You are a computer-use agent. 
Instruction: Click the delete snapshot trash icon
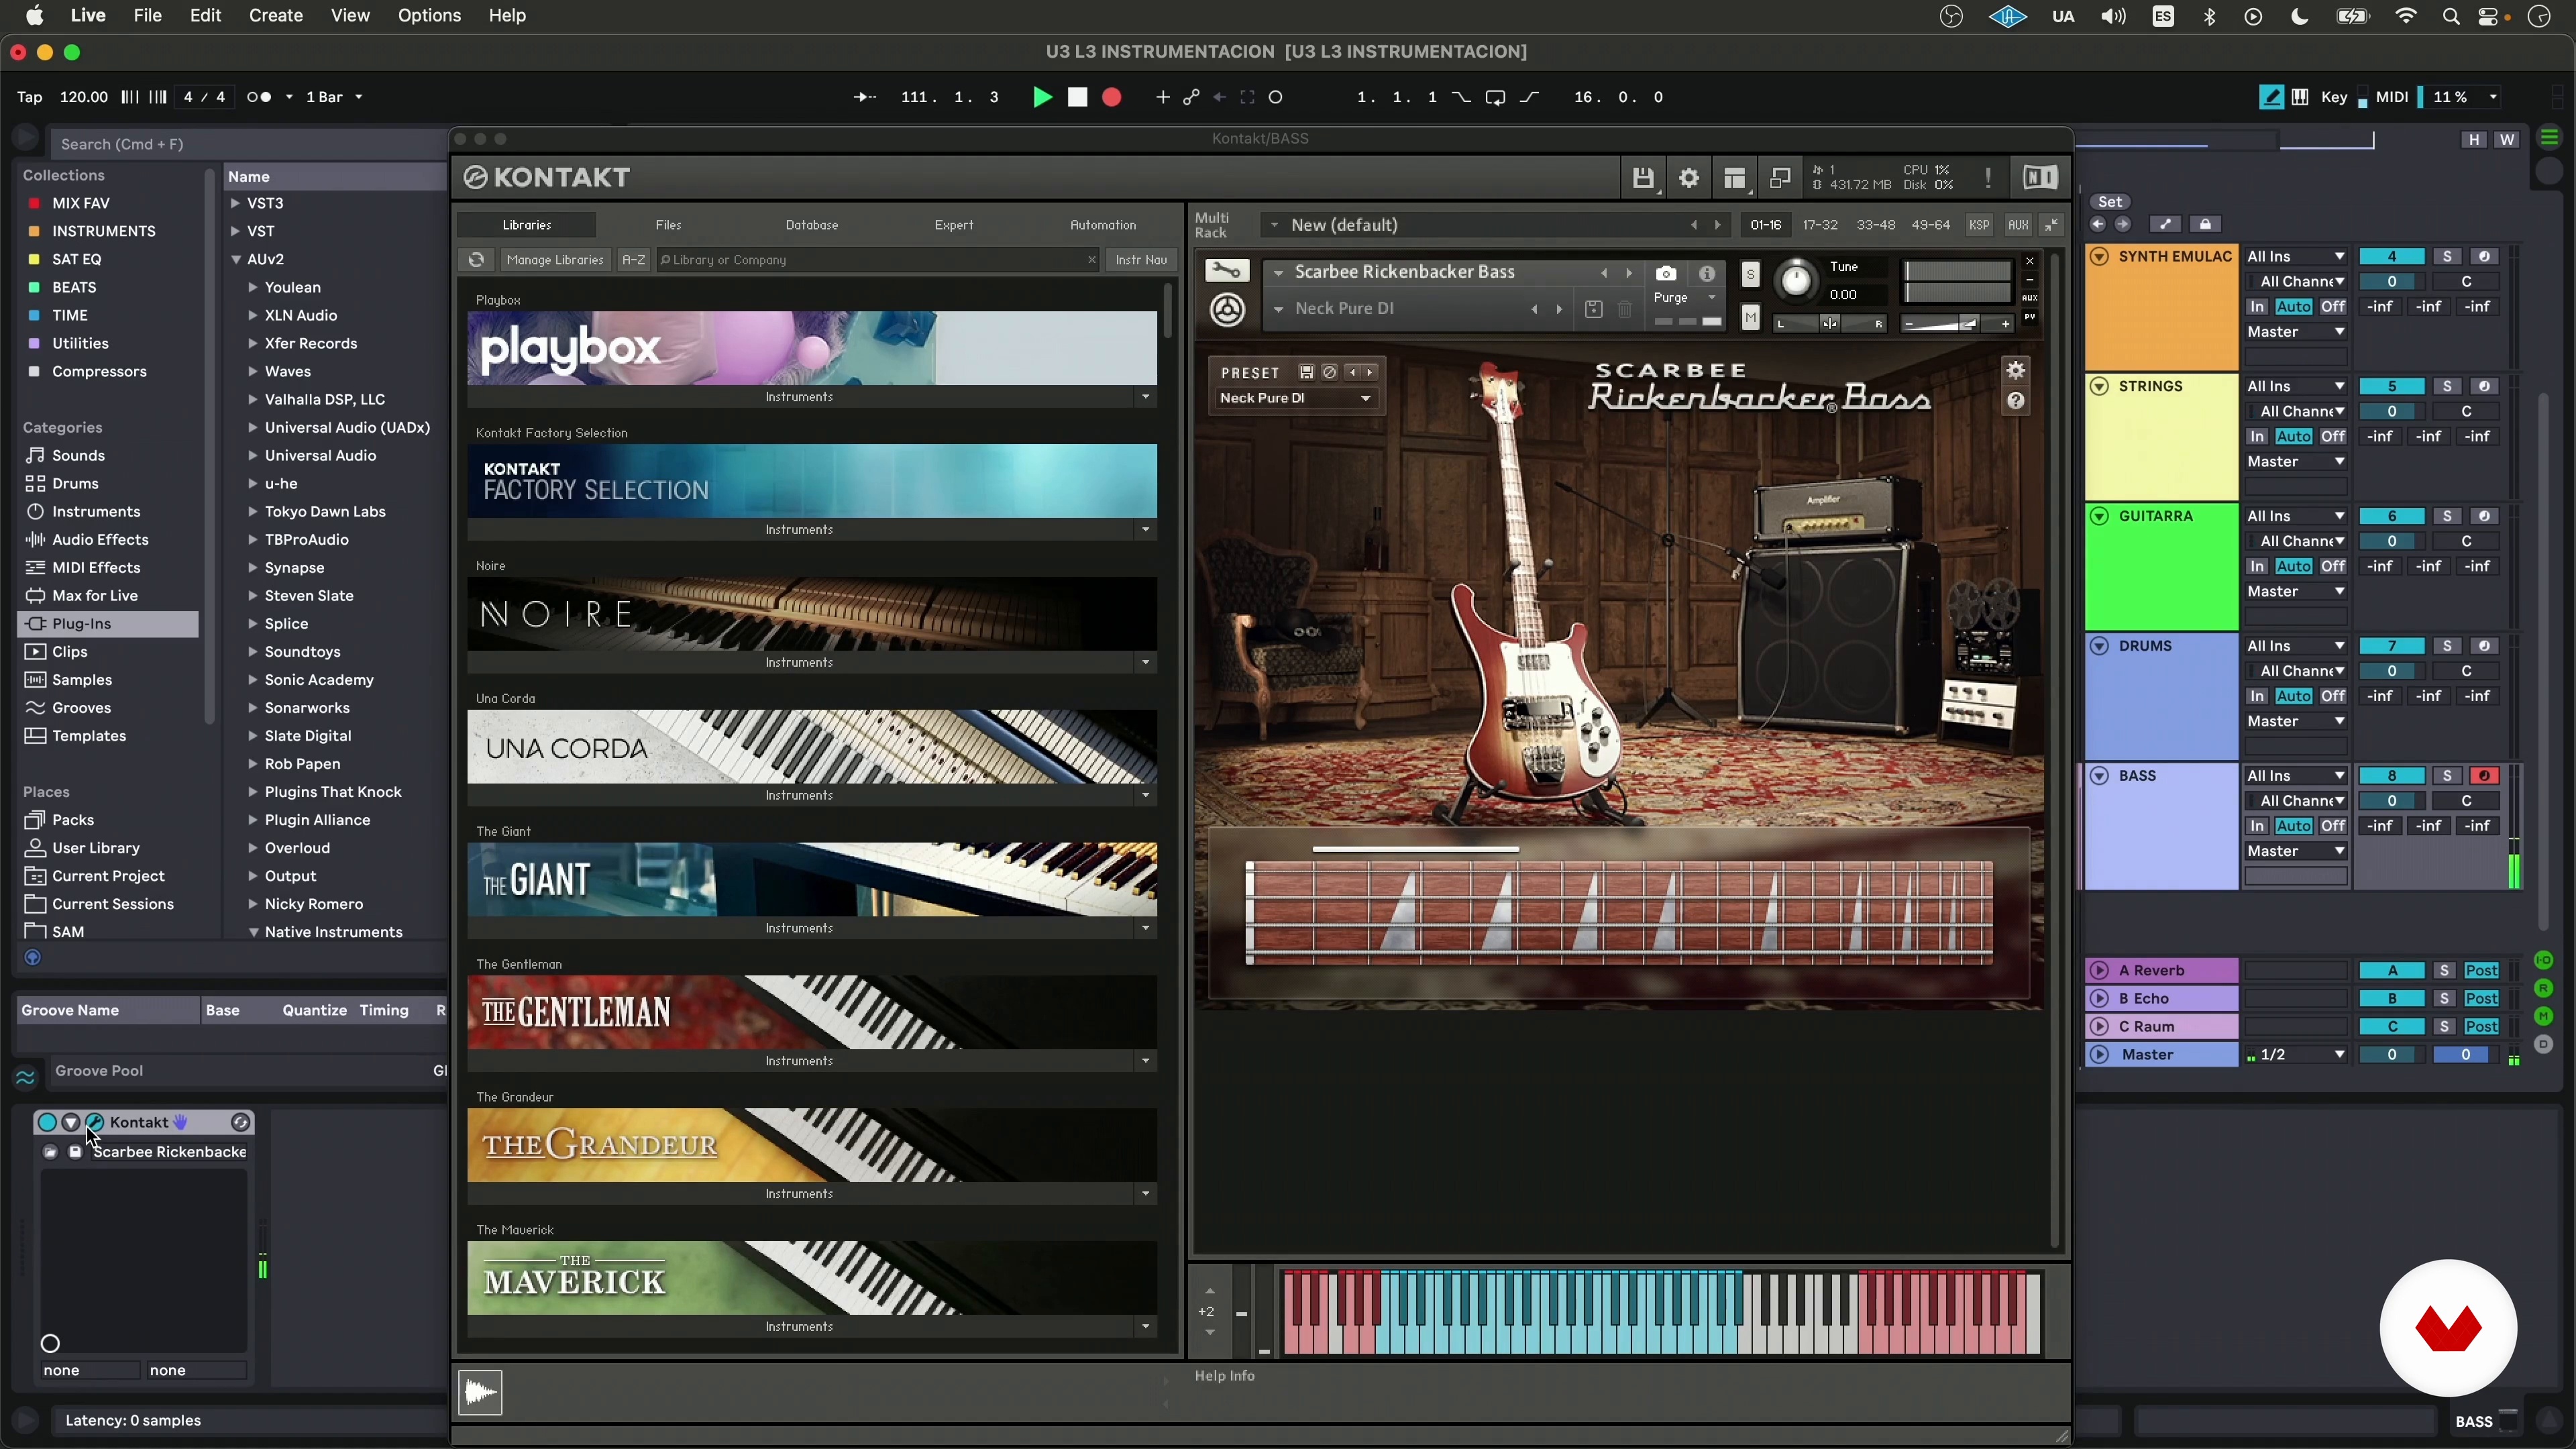pos(1625,310)
